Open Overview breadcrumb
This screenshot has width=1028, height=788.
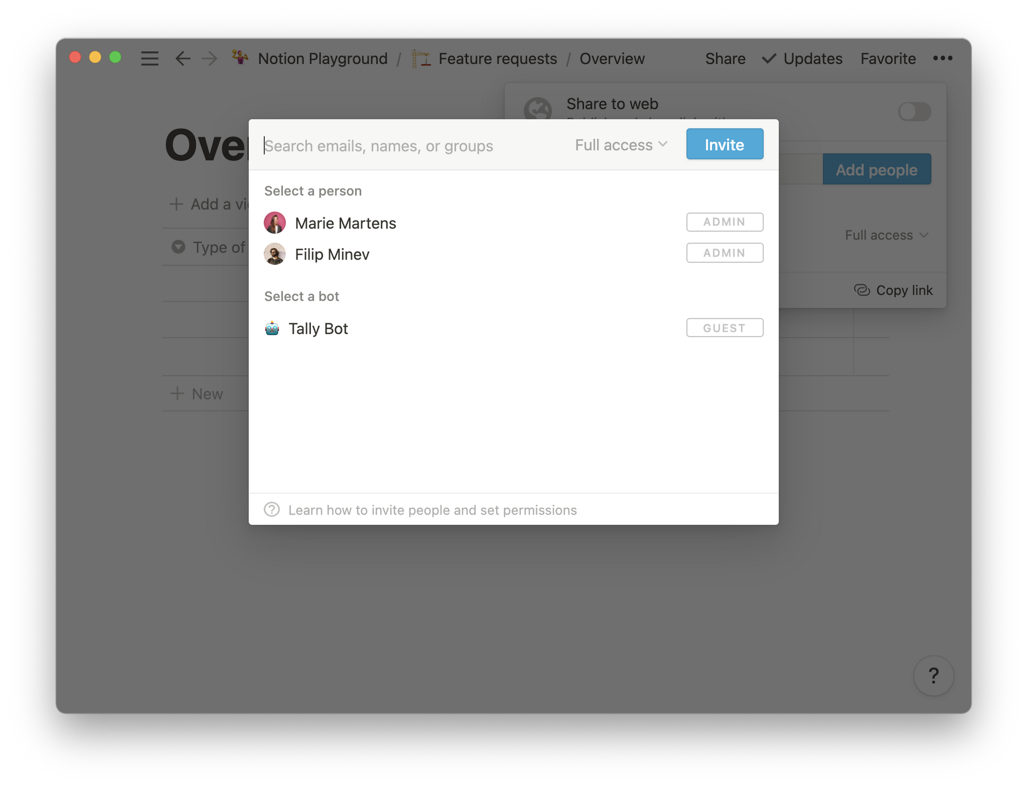[x=612, y=59]
